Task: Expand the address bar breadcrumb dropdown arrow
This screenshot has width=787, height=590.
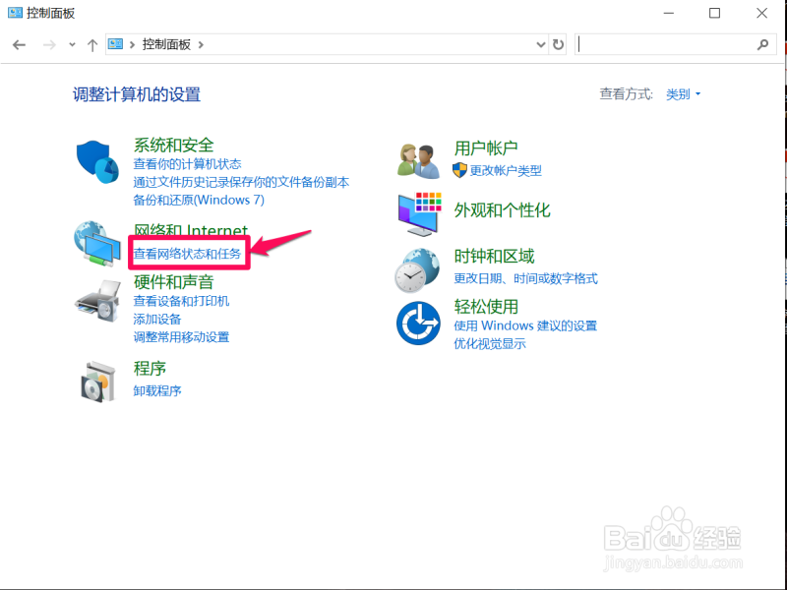Action: 540,44
